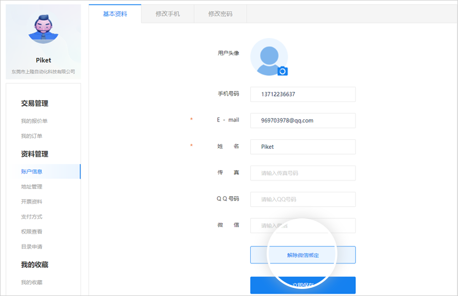Click the QQ号码 input field

303,200
